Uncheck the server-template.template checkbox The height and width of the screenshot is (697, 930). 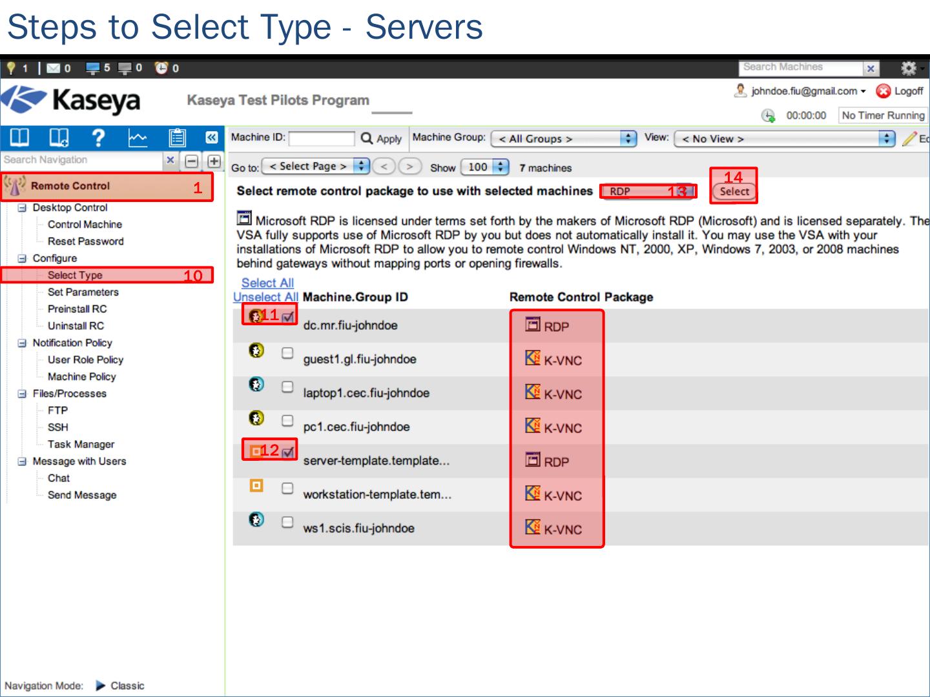(288, 452)
